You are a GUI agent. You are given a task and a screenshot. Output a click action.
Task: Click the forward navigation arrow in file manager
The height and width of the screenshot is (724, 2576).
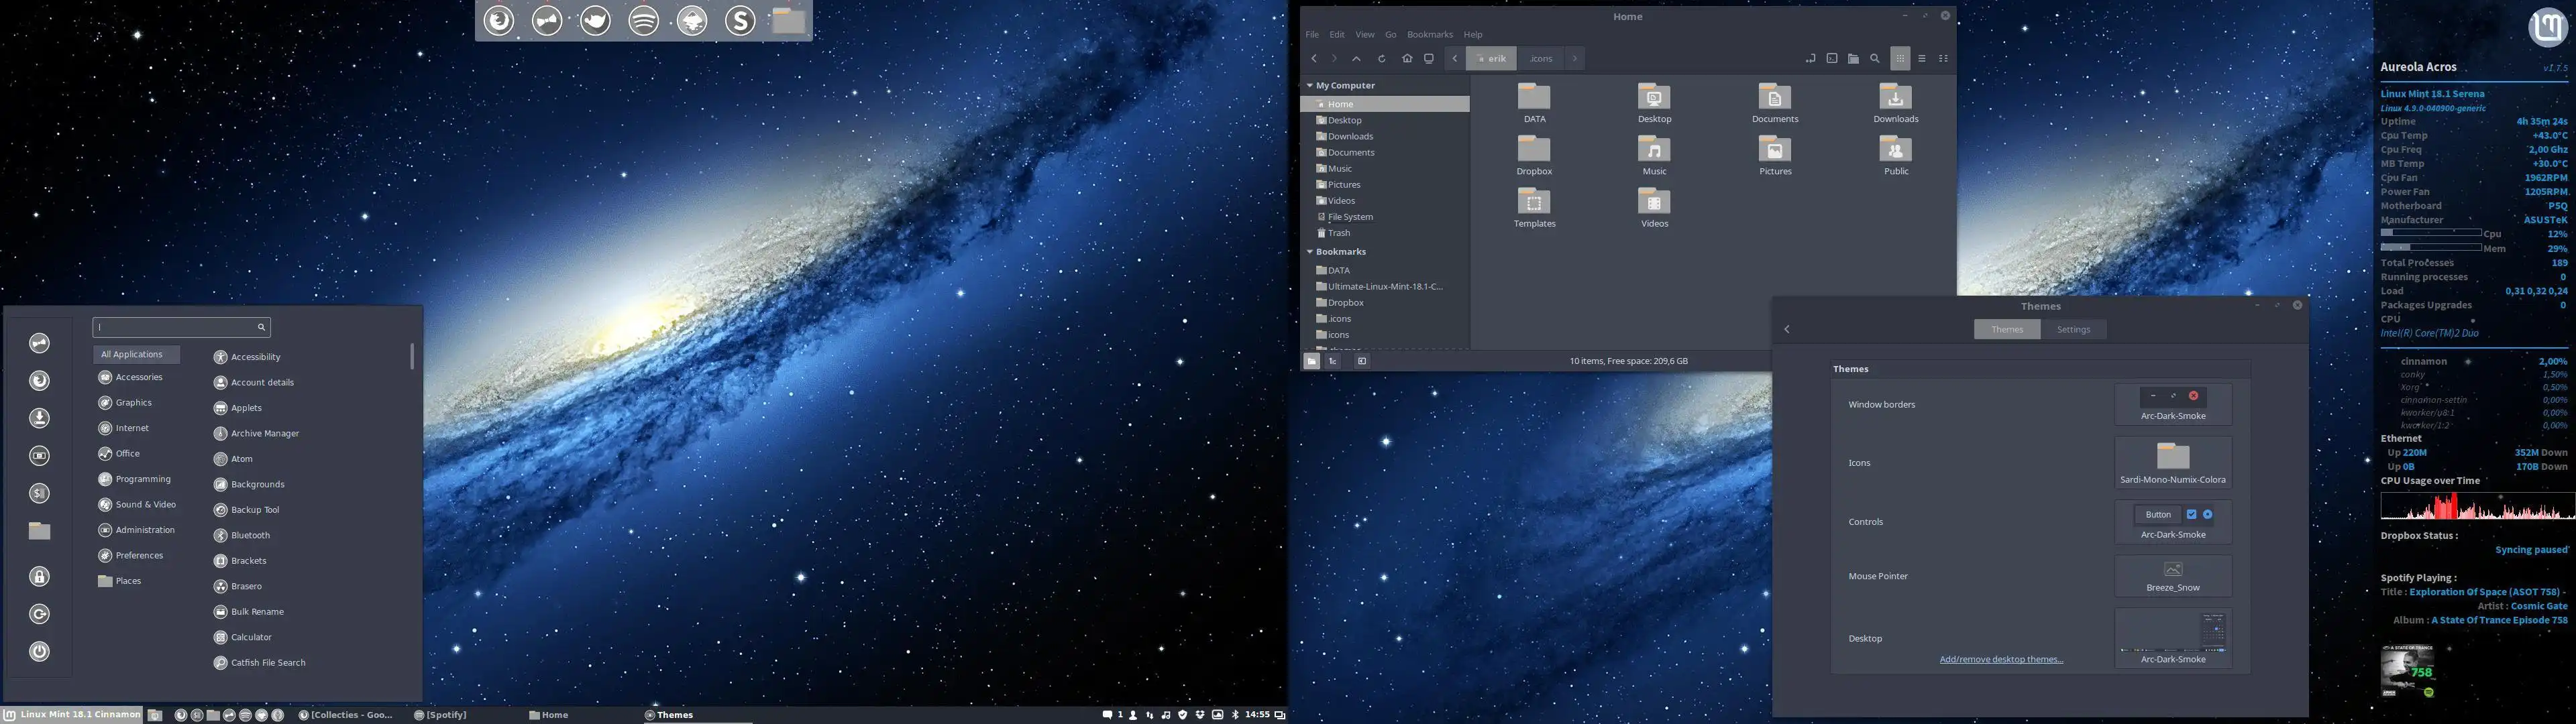click(1332, 58)
